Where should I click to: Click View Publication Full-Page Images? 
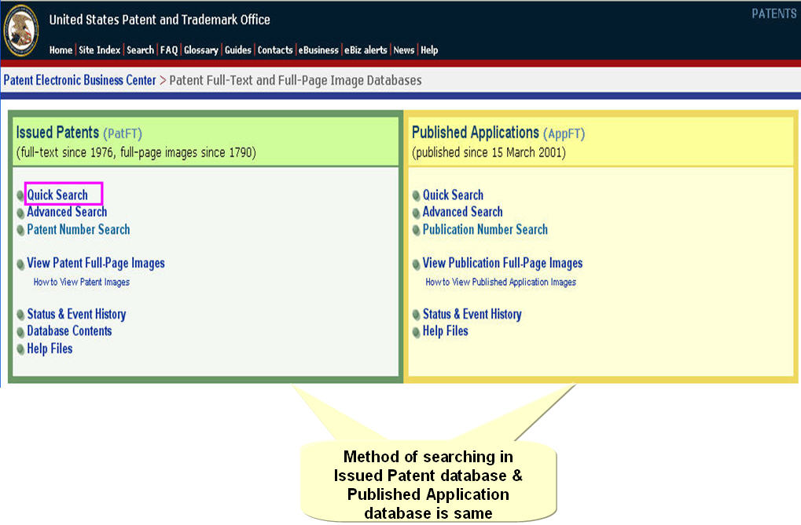point(502,264)
